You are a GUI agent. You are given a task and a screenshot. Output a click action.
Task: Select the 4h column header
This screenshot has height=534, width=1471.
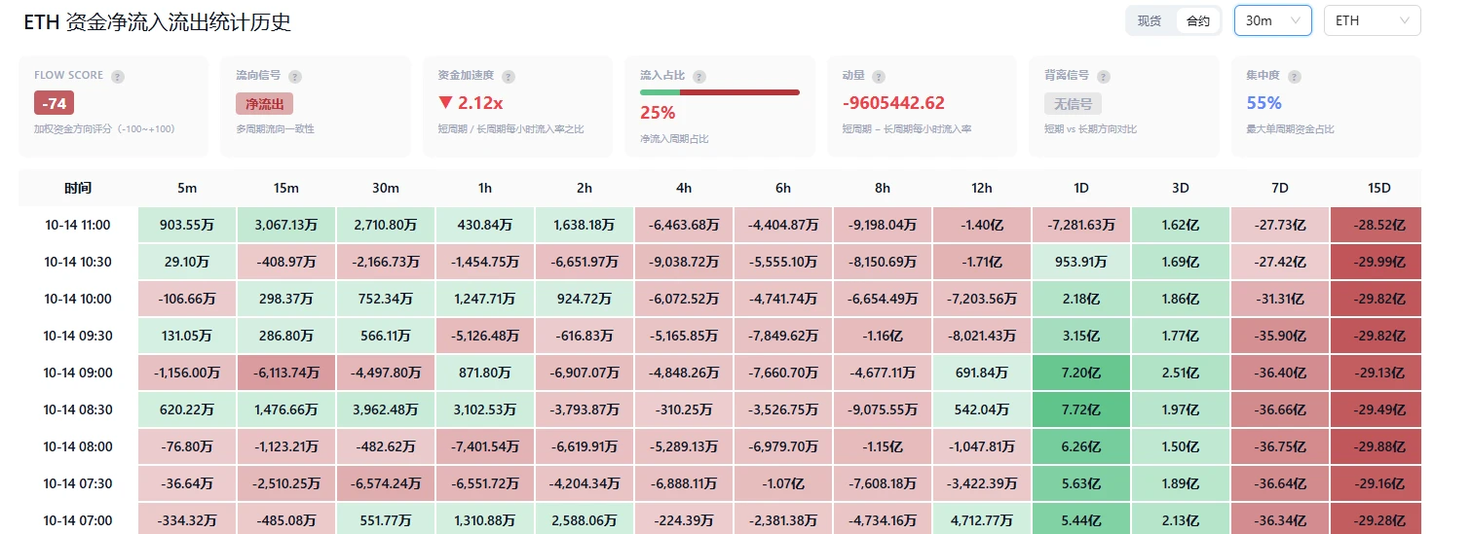[684, 188]
